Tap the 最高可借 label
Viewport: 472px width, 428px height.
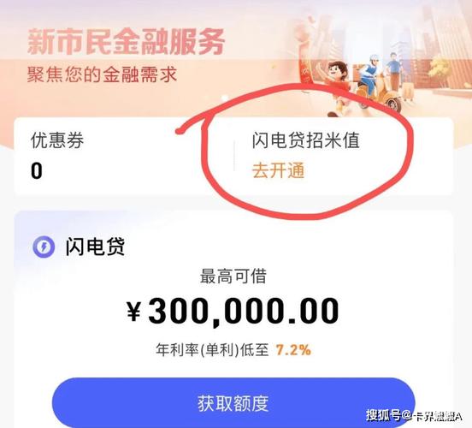coord(233,276)
